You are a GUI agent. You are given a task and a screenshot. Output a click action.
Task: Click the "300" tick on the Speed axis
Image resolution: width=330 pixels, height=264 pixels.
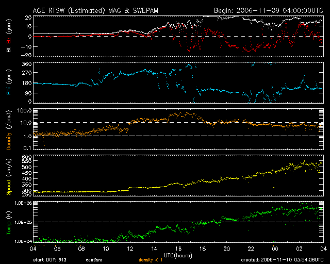[27, 190]
